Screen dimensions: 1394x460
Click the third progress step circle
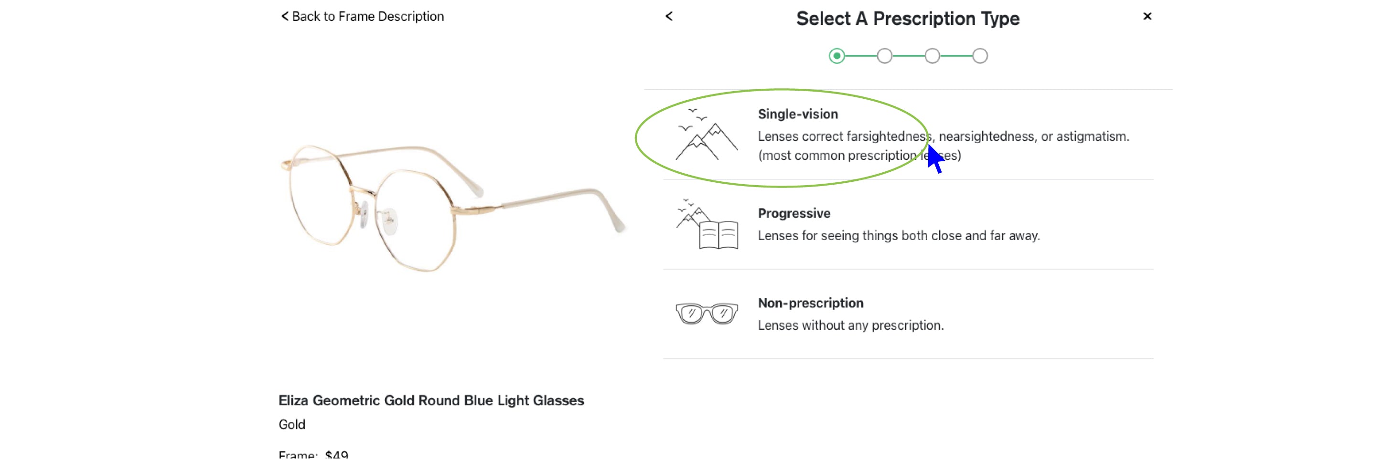[932, 56]
